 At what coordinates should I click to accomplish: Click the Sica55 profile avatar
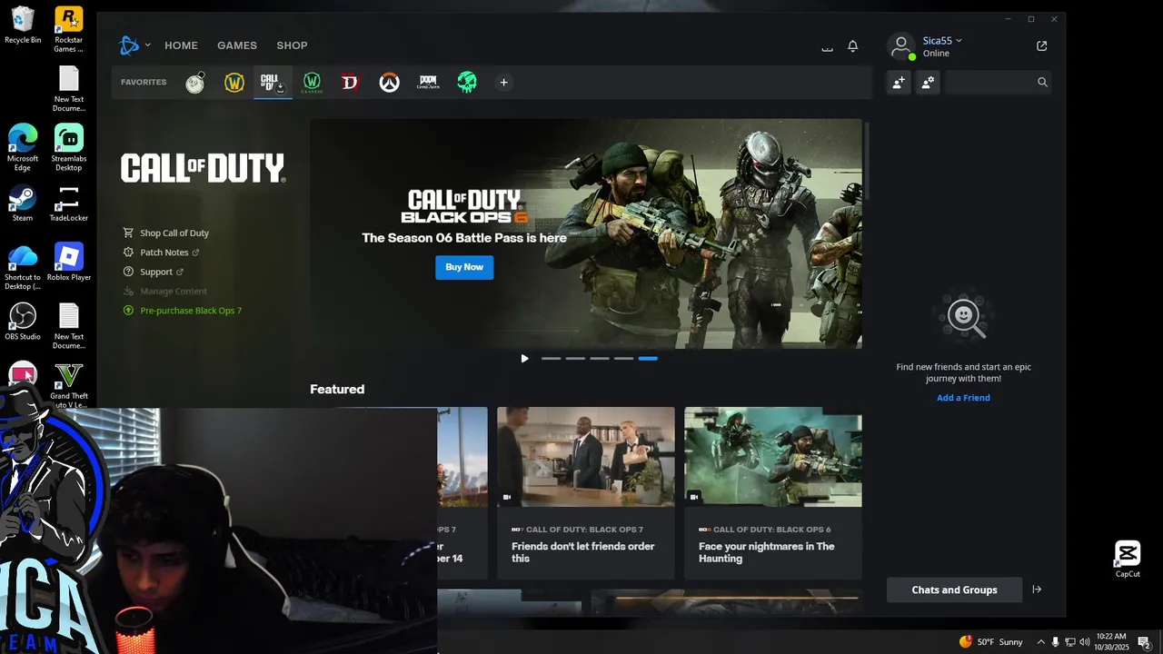tap(901, 46)
